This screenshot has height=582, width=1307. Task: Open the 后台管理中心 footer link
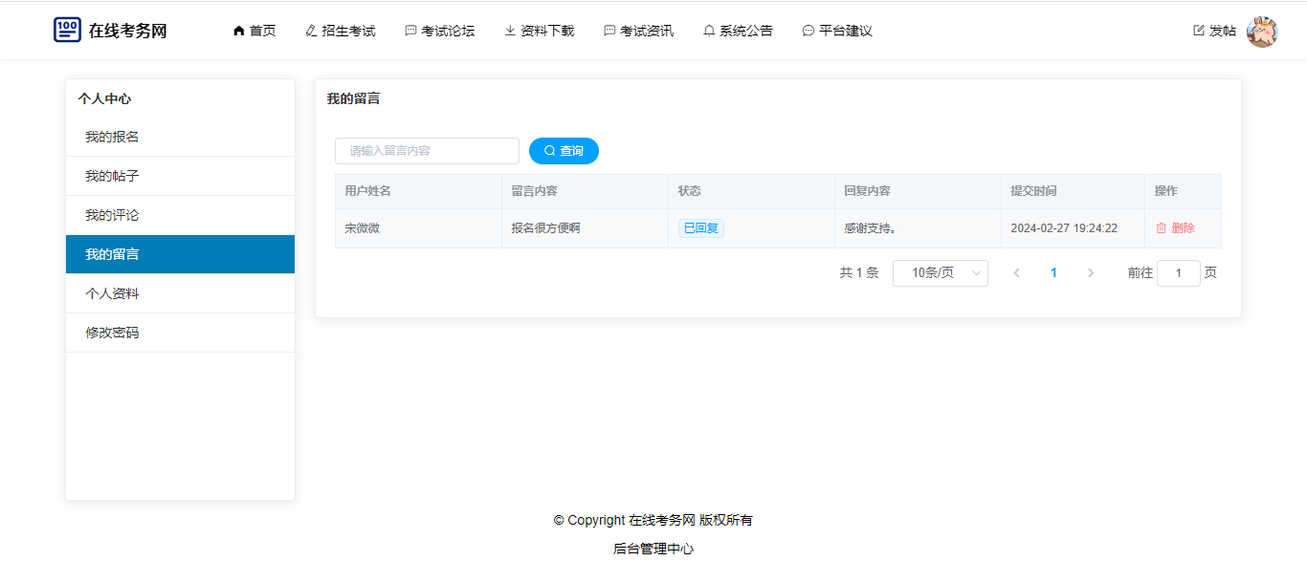653,549
